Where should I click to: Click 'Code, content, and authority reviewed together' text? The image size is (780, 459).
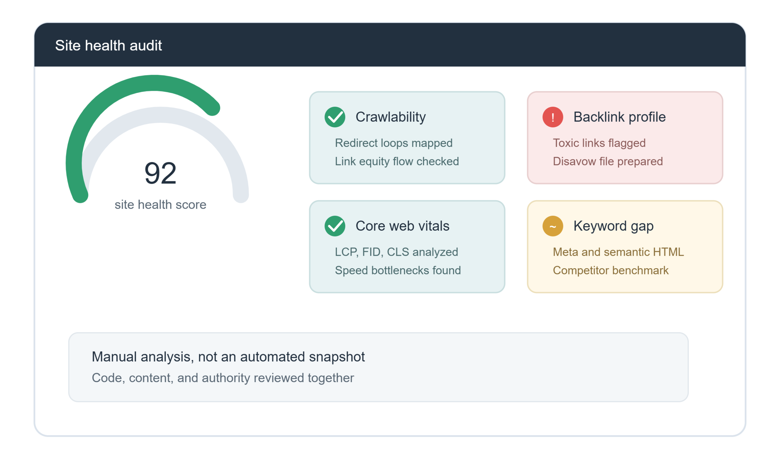(223, 378)
